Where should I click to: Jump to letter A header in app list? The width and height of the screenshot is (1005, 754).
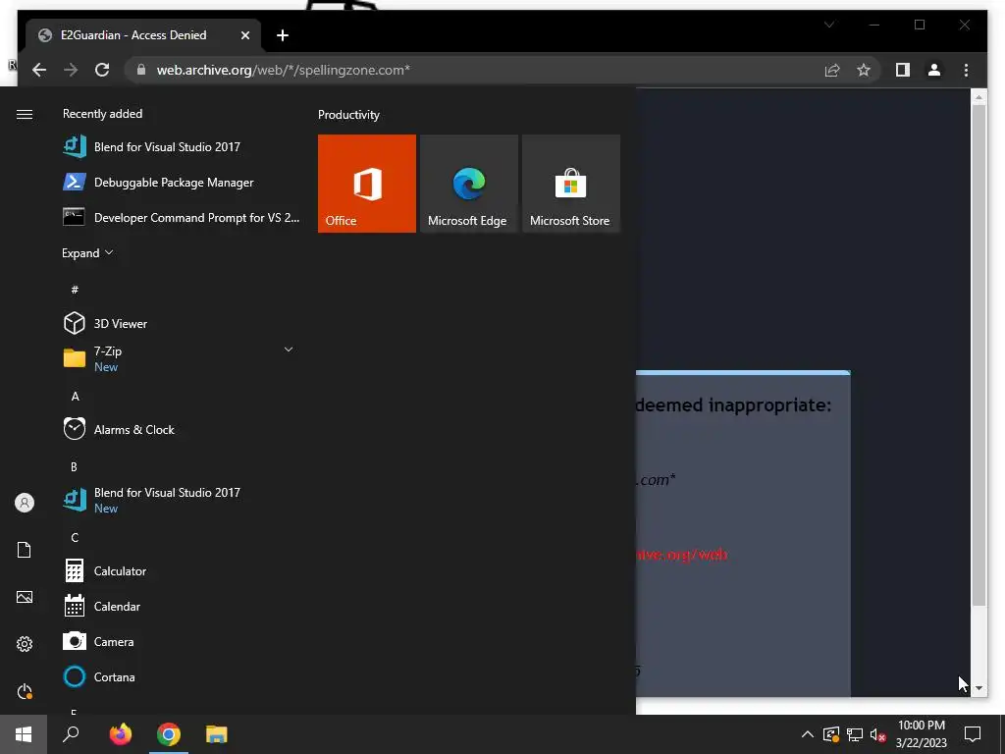tap(75, 397)
